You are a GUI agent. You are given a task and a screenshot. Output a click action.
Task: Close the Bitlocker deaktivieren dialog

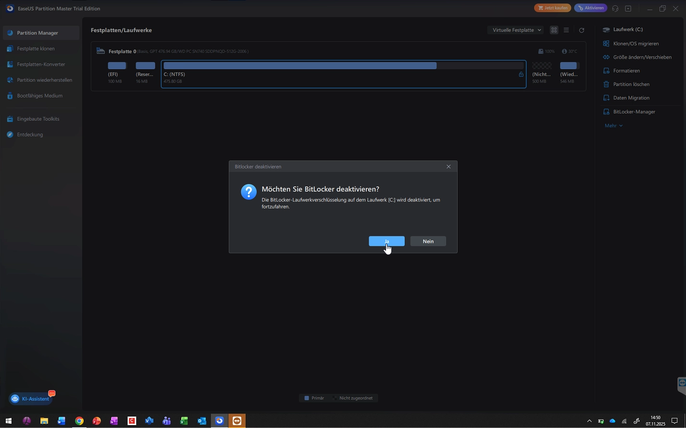[x=449, y=167]
